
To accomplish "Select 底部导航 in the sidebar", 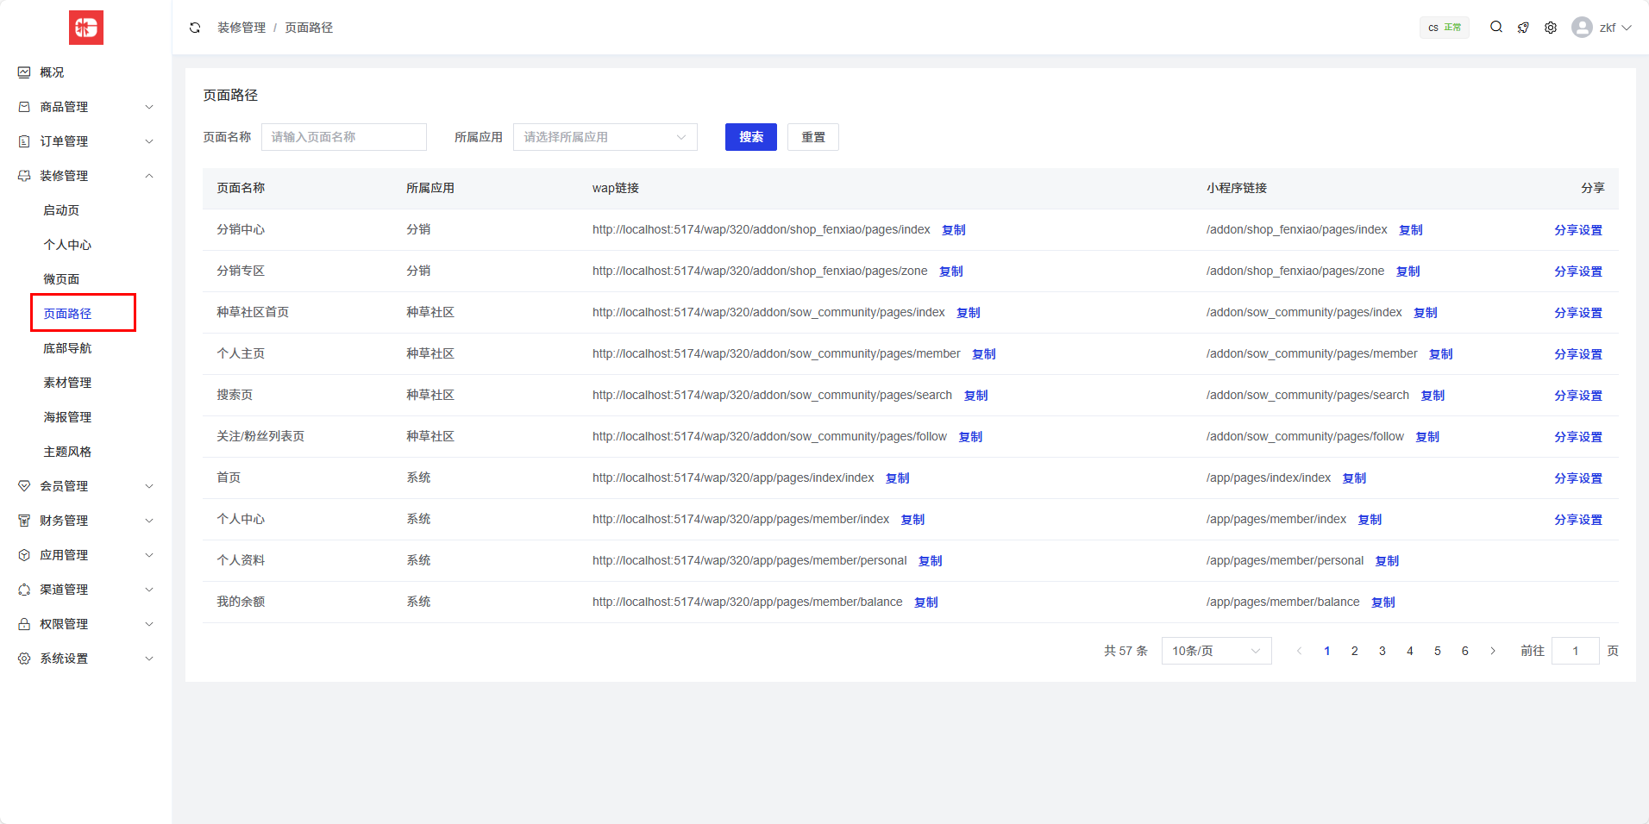I will pyautogui.click(x=67, y=348).
